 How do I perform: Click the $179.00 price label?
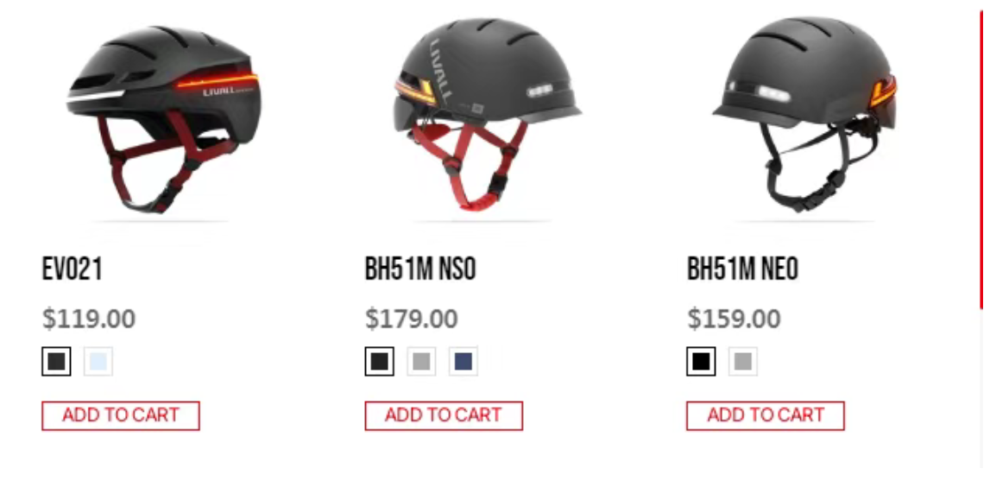click(412, 318)
